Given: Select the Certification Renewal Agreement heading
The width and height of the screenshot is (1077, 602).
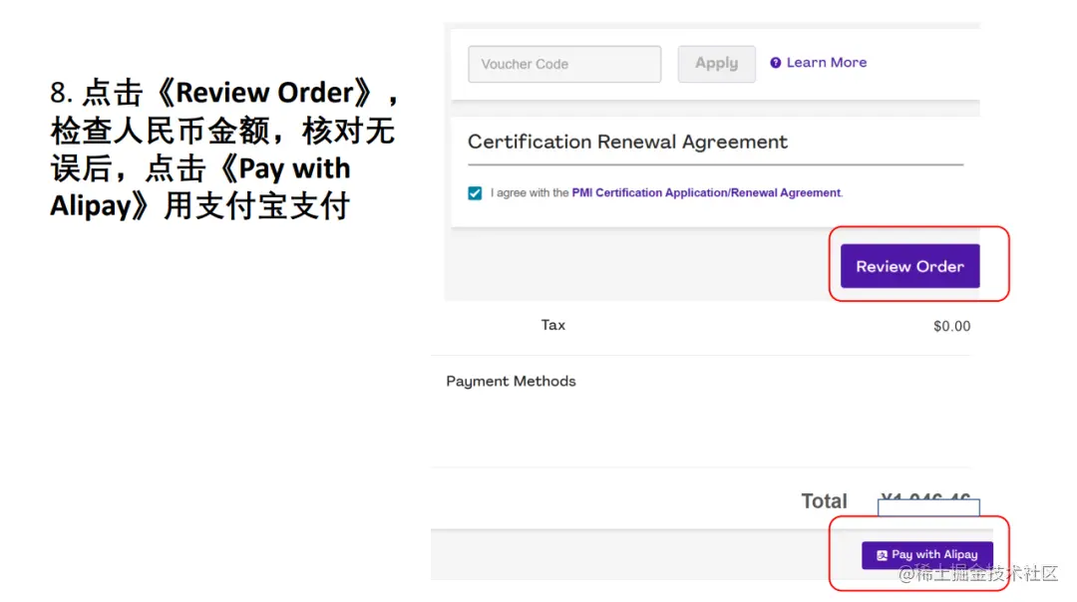Looking at the screenshot, I should point(627,143).
